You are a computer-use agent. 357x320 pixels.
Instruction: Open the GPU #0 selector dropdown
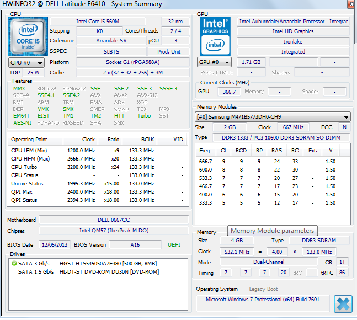pos(214,62)
